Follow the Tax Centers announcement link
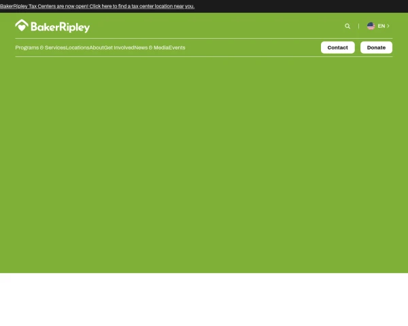408x326 pixels. 97,6
